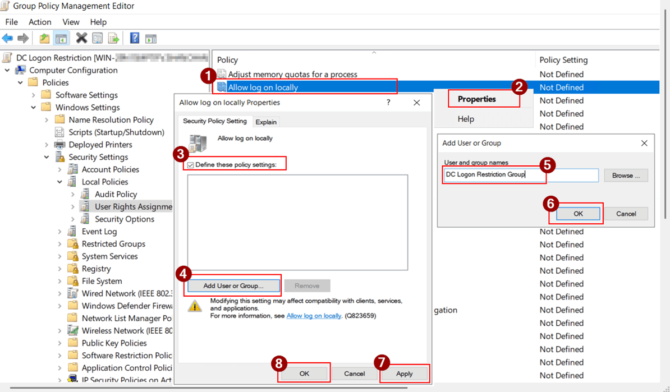Click the Deployed Printers icon
This screenshot has height=392, width=670.
[60, 145]
